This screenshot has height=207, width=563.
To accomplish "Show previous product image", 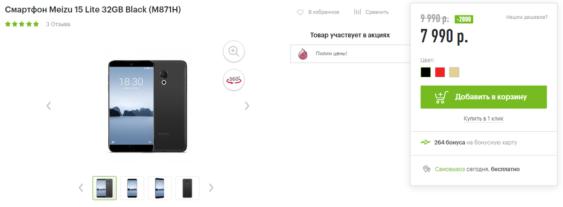I will [x=49, y=106].
